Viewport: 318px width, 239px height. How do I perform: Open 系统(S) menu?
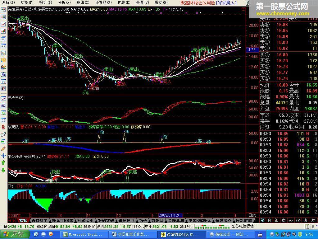coord(8,2)
